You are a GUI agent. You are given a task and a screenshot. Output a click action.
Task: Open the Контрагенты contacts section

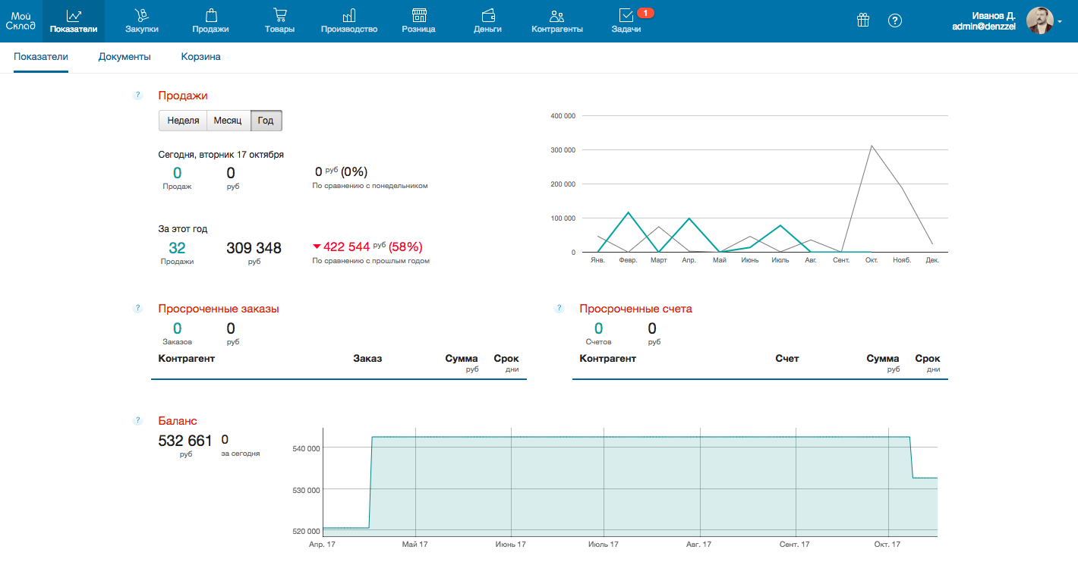(557, 20)
